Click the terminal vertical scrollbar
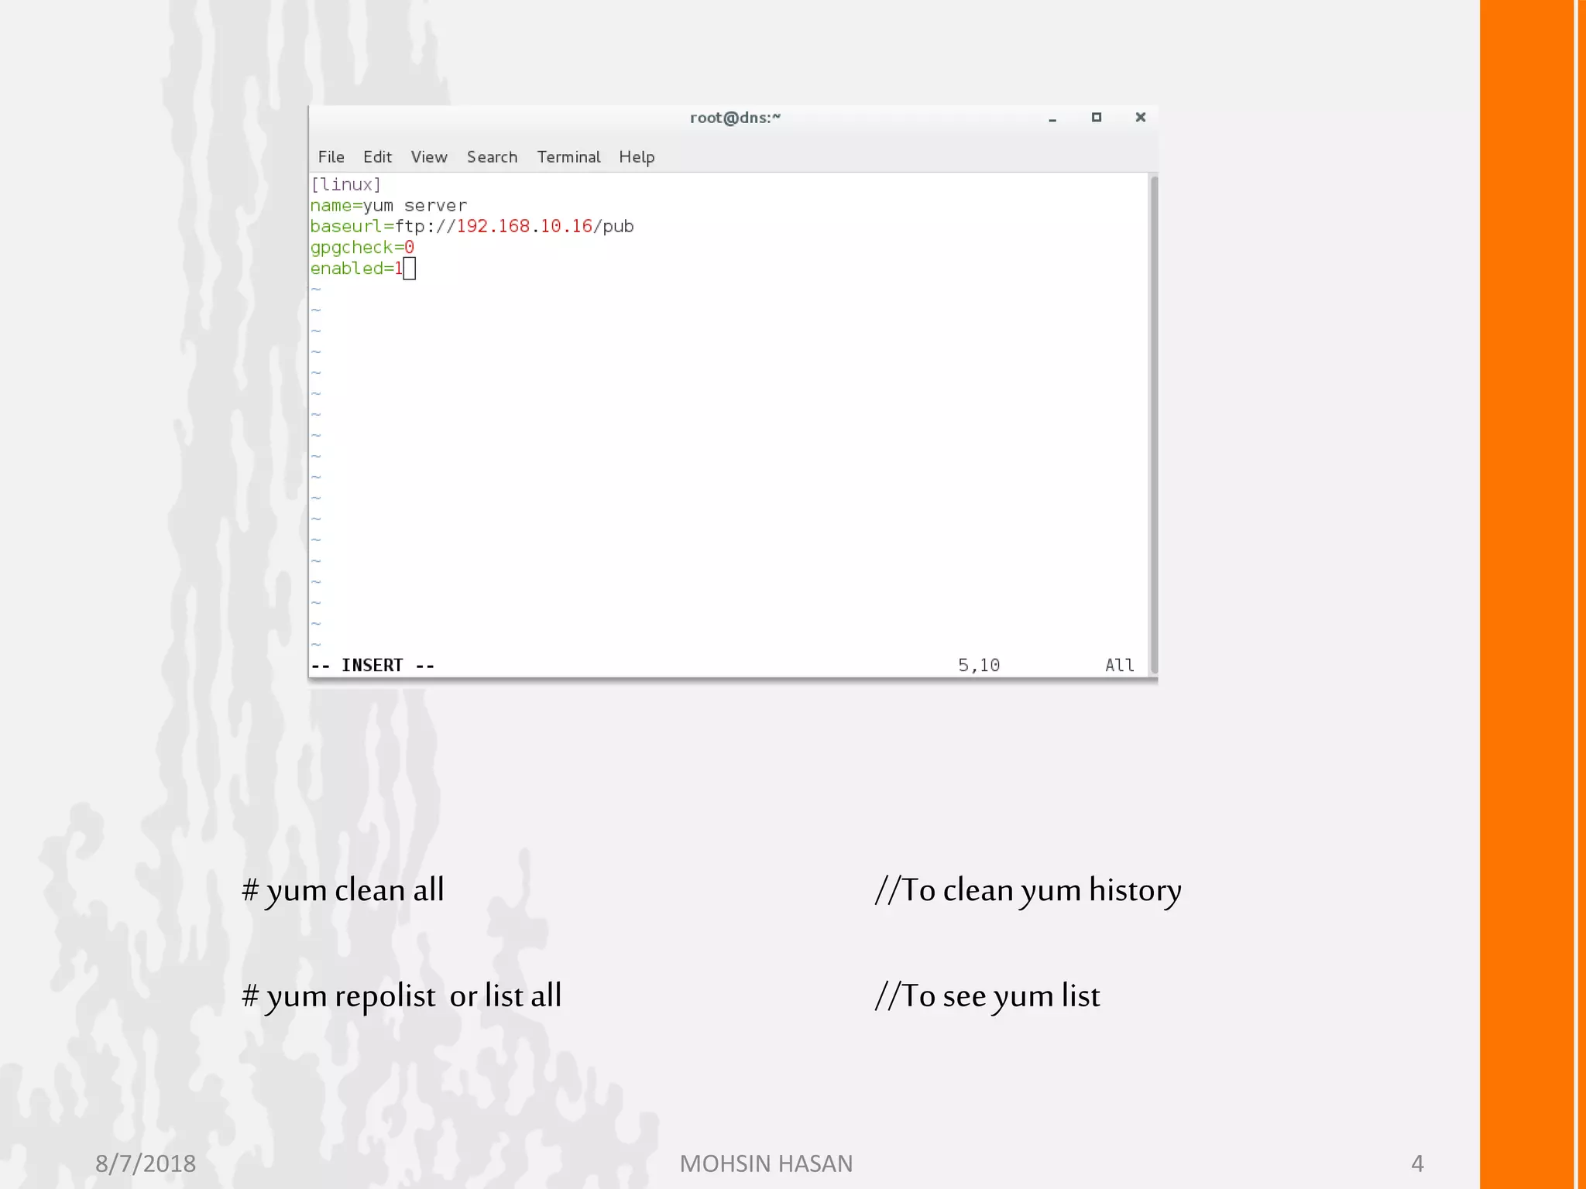This screenshot has width=1586, height=1189. 1153,424
